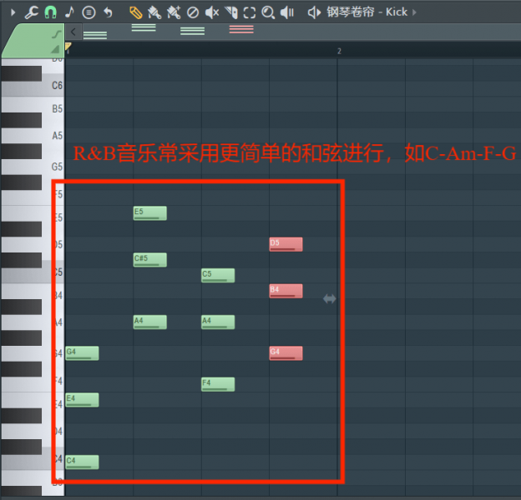Click the speaker icon before the title
521x500 pixels.
(314, 12)
